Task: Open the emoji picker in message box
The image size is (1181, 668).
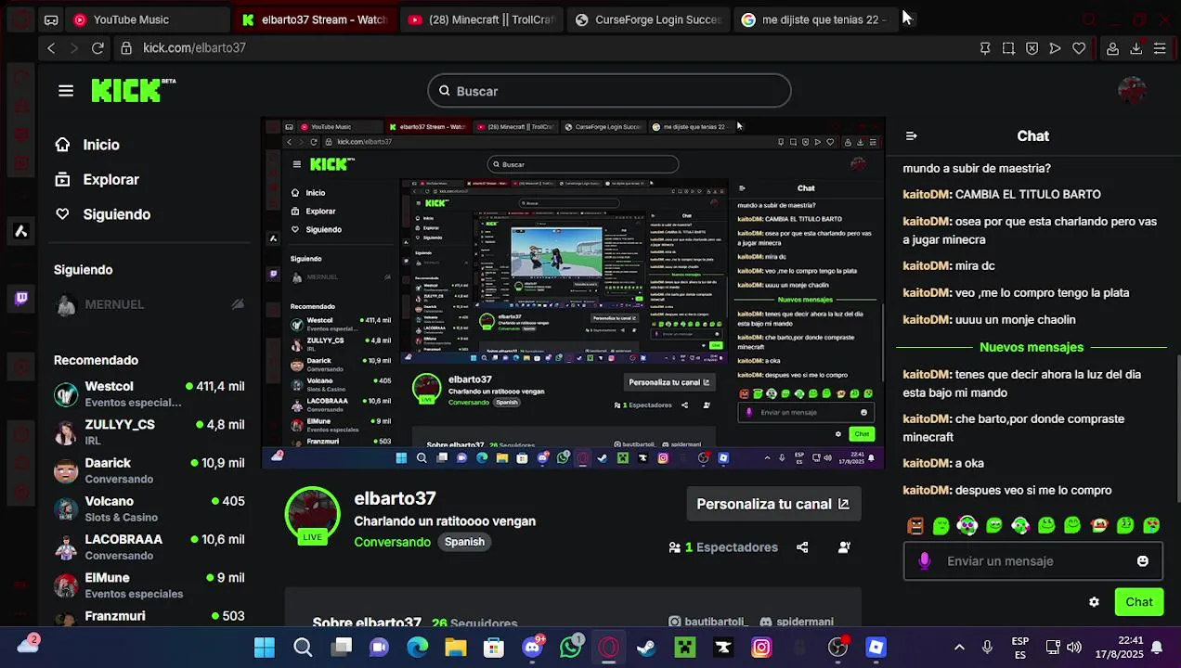Action: coord(1142,561)
